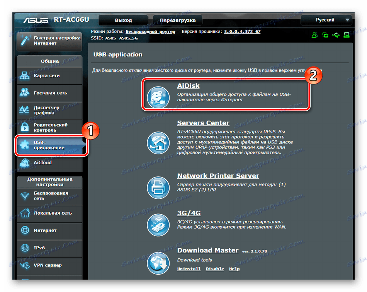Click the AiCloud cloud icon
Viewport: 367px width, 292px height.
(x=25, y=162)
